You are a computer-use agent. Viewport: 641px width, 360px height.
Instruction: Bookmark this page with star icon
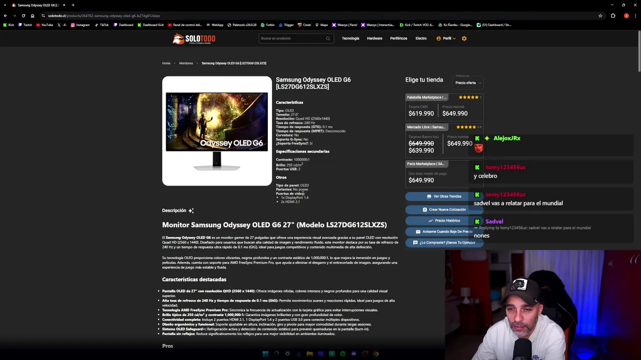pos(600,15)
